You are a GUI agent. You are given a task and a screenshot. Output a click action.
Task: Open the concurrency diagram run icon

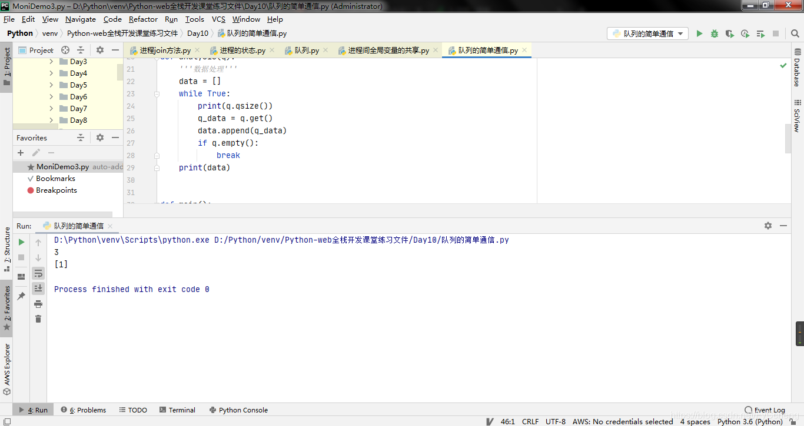[760, 33]
